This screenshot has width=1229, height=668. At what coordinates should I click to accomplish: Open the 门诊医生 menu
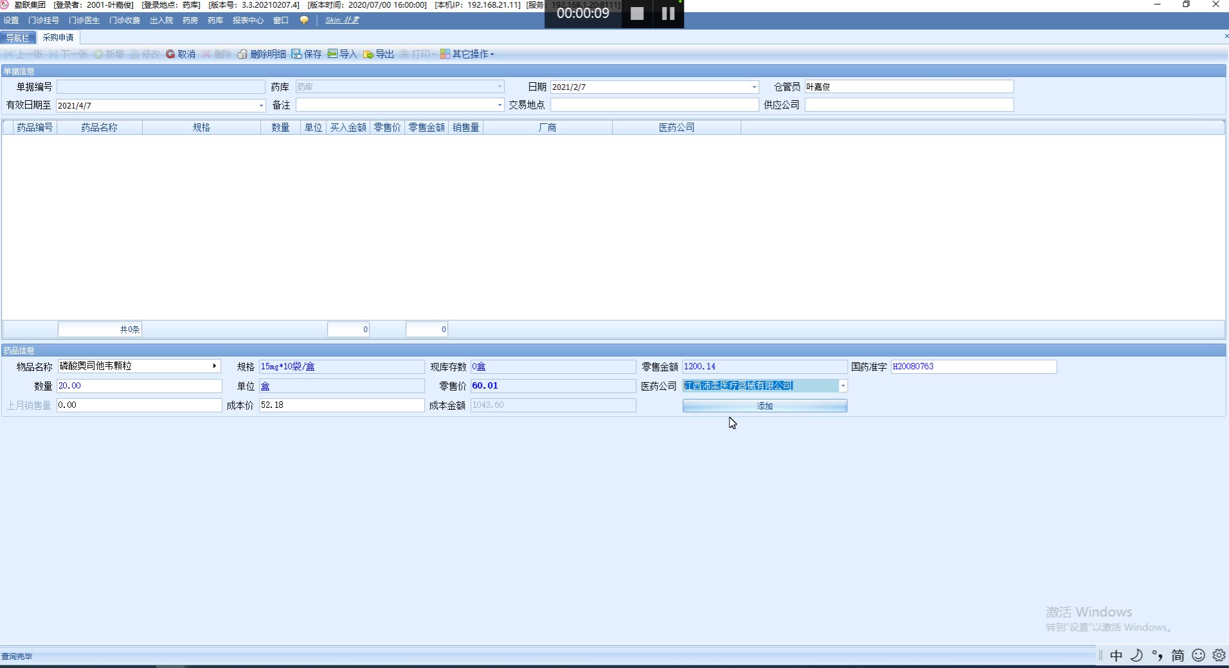point(84,21)
